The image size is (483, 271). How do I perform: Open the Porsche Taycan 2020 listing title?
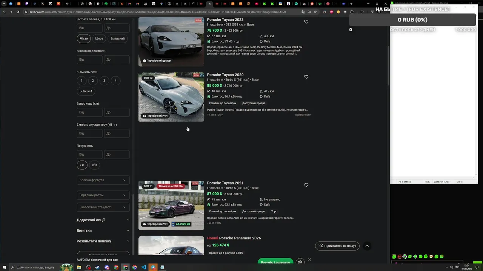click(x=225, y=75)
